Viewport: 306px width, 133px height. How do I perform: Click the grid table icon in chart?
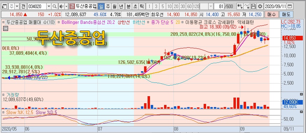[x=6, y=28]
